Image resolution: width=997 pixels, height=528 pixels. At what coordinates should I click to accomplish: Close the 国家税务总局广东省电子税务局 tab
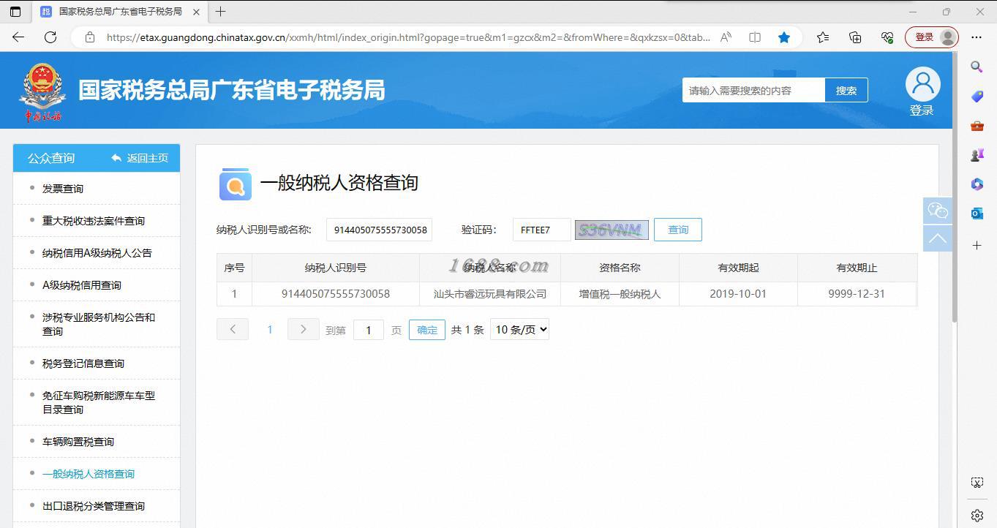(x=196, y=12)
